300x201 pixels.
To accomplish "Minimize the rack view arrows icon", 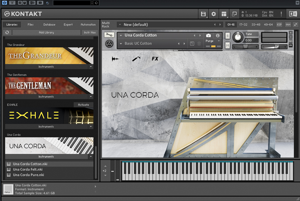I will (x=295, y=24).
